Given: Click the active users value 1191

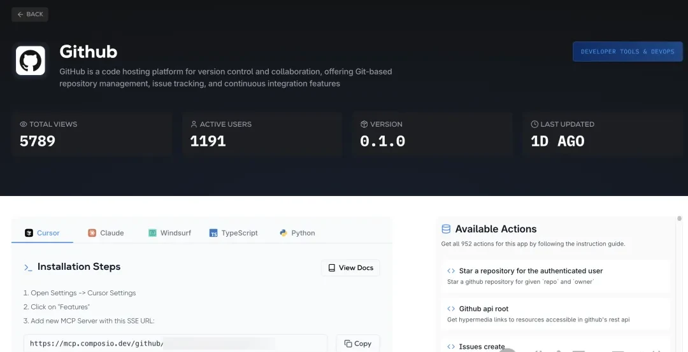Looking at the screenshot, I should (208, 141).
